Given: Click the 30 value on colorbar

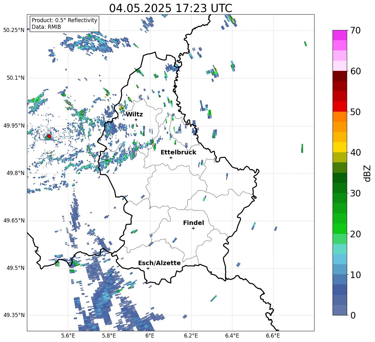Looking at the screenshot, I should pos(355,193).
